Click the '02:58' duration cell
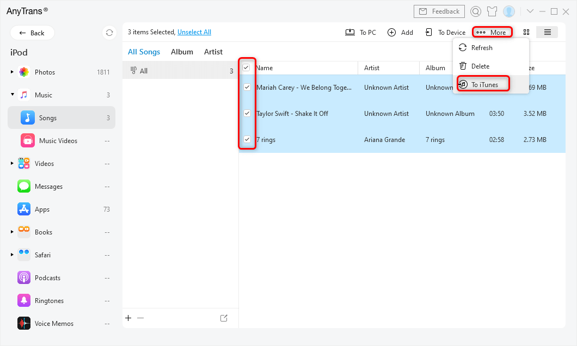Image resolution: width=577 pixels, height=346 pixels. 496,140
